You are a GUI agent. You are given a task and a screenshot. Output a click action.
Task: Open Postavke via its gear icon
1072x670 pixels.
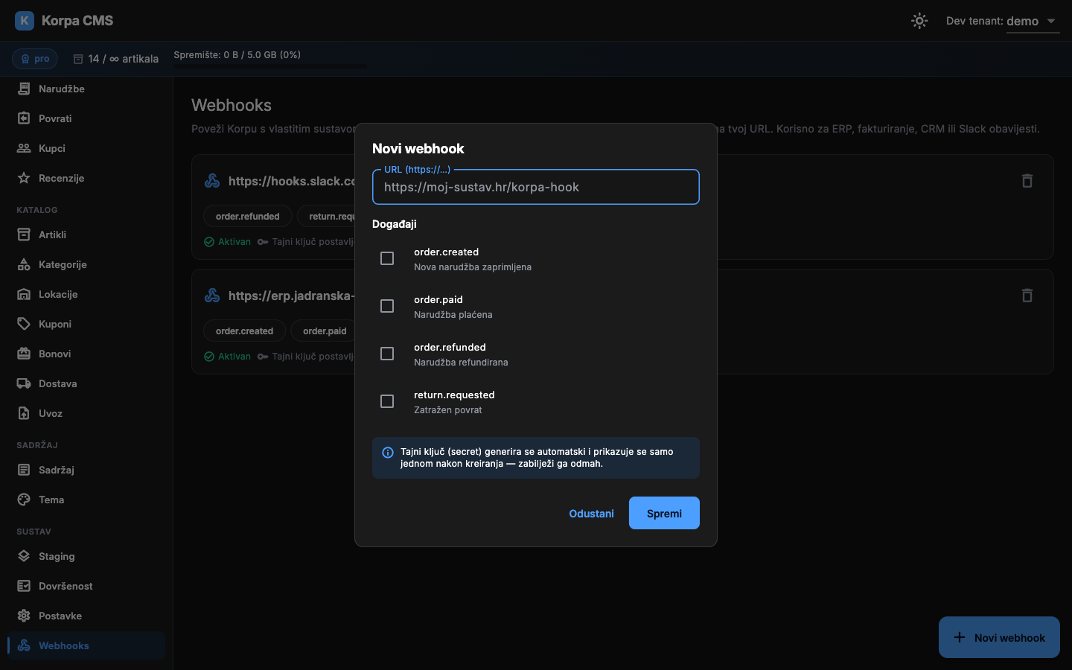coord(24,616)
